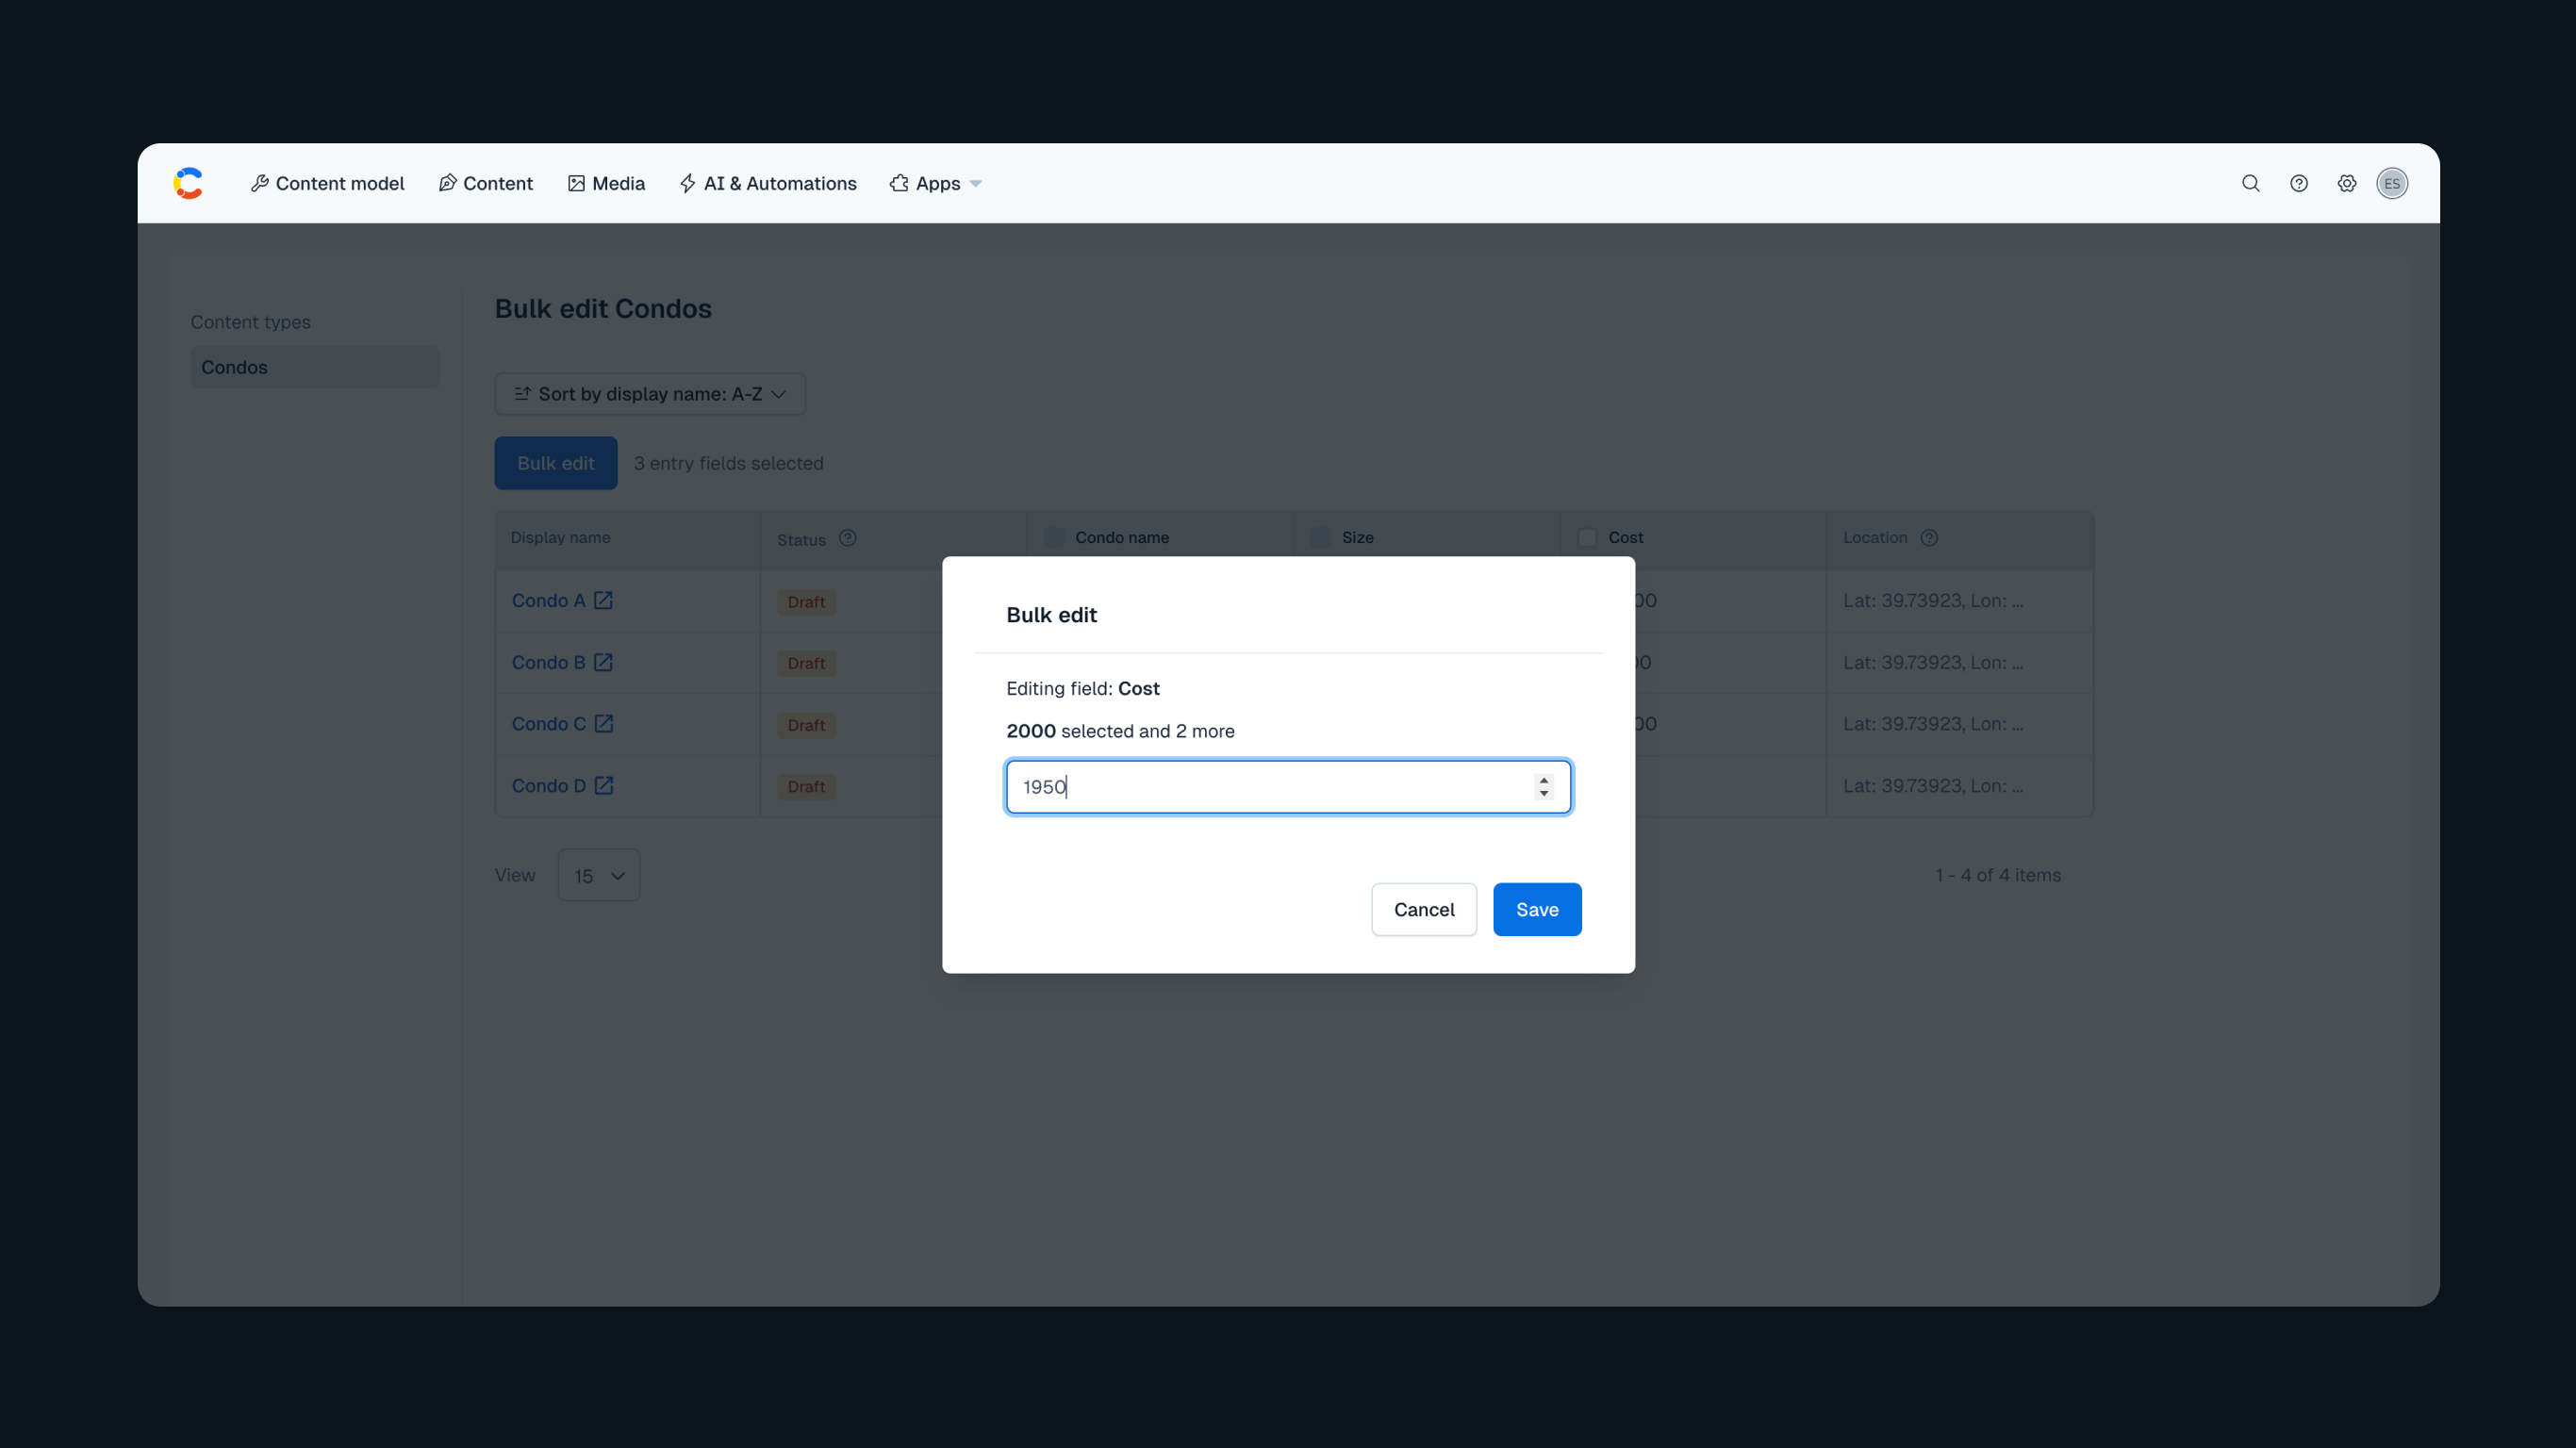
Task: Click Draft status badge for Condo A
Action: coord(806,602)
